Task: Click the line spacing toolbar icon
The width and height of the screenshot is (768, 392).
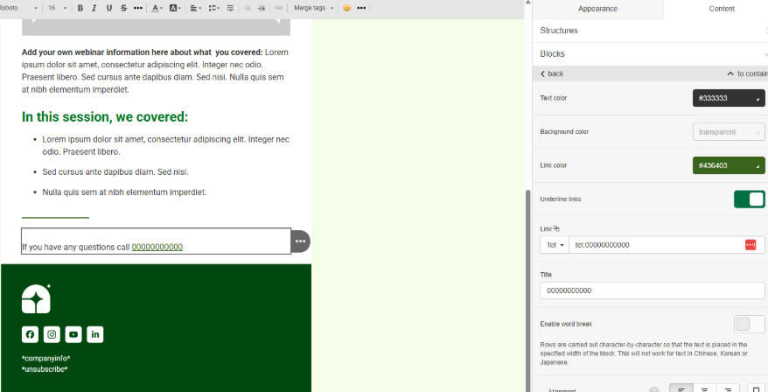Action: [x=230, y=8]
